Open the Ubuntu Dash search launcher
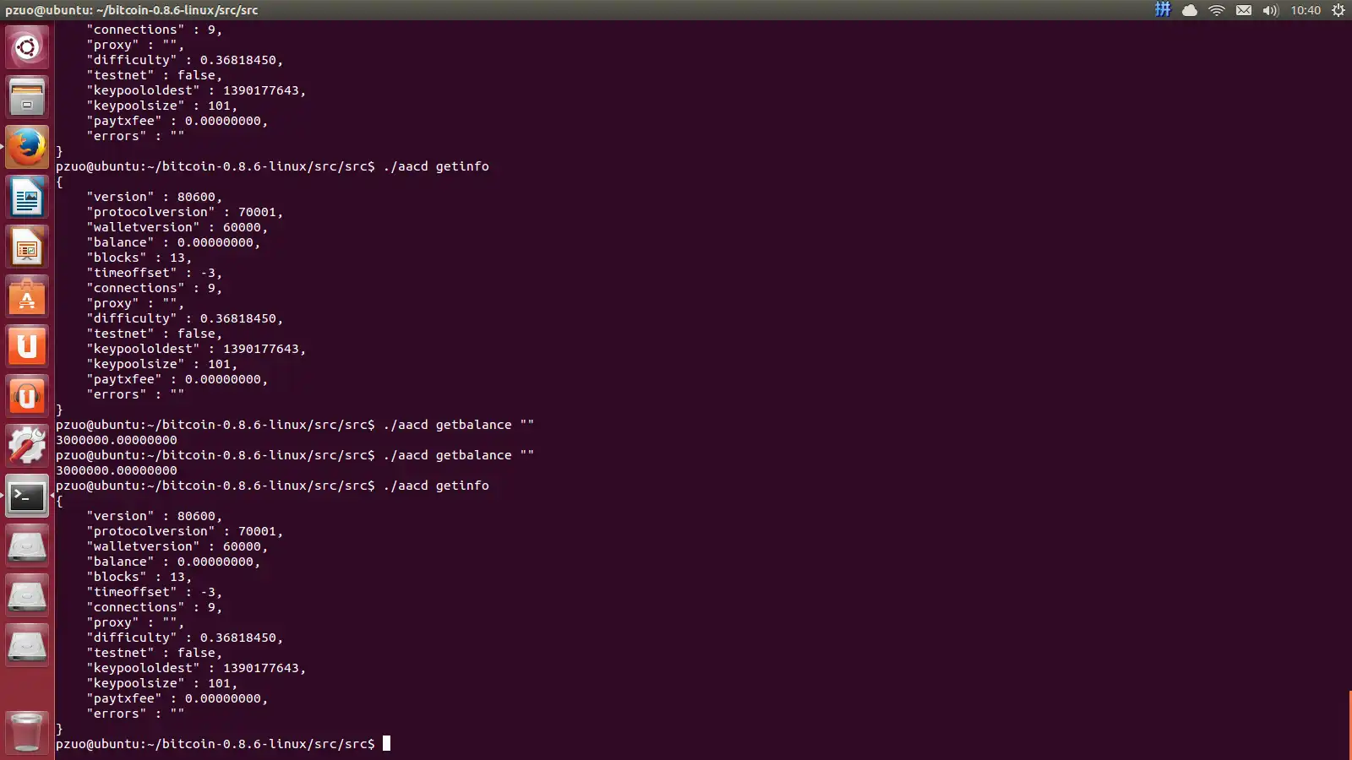1352x760 pixels. [27, 47]
